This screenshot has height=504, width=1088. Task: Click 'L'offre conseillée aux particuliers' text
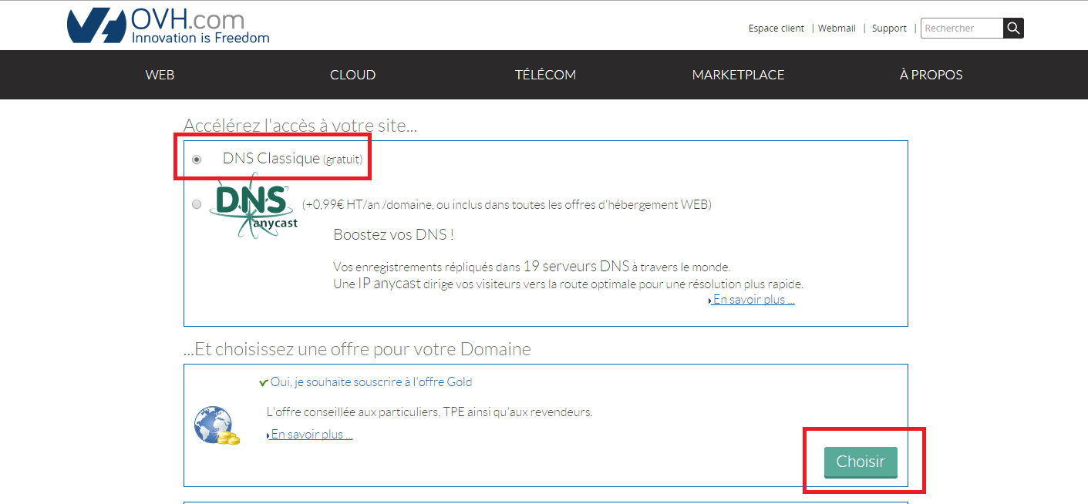(429, 412)
